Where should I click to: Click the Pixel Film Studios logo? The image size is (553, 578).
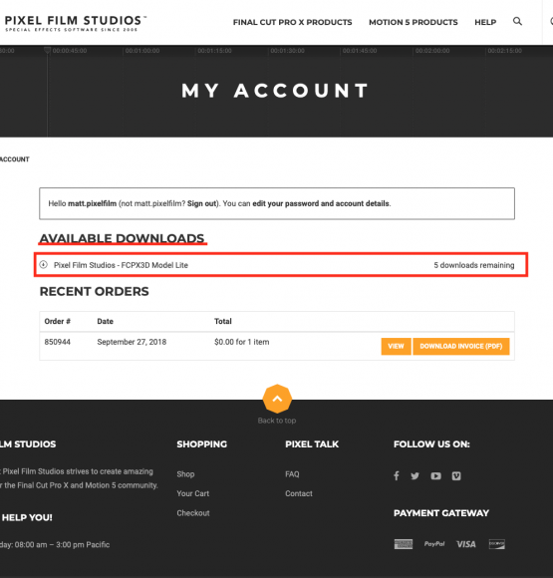(76, 23)
